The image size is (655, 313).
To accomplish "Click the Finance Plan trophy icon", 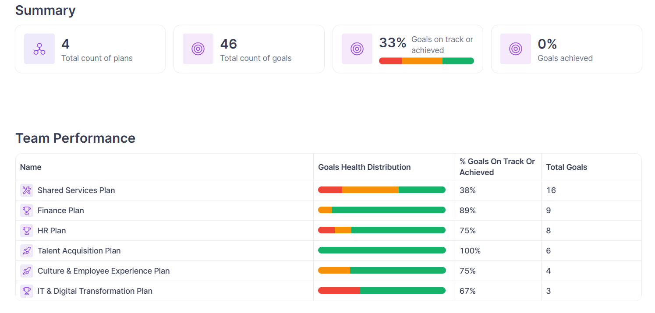I will [x=27, y=211].
